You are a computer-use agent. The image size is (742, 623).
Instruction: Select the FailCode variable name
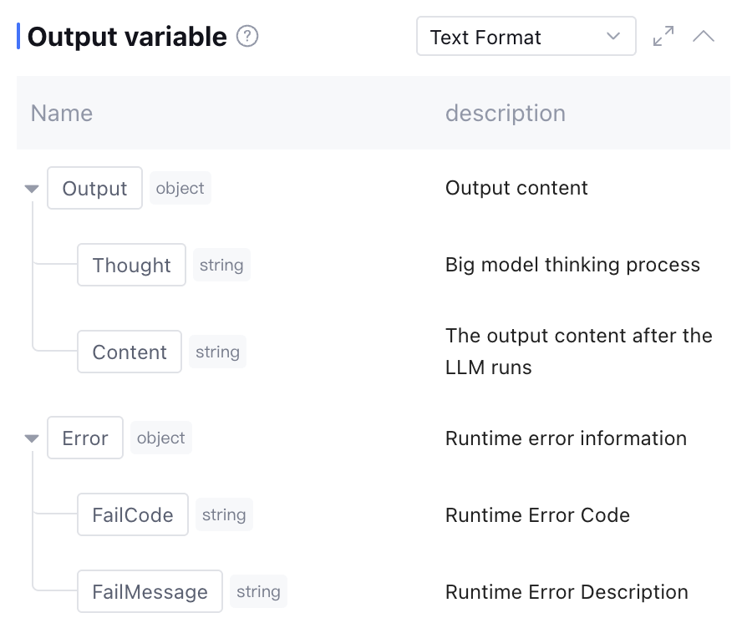click(133, 515)
